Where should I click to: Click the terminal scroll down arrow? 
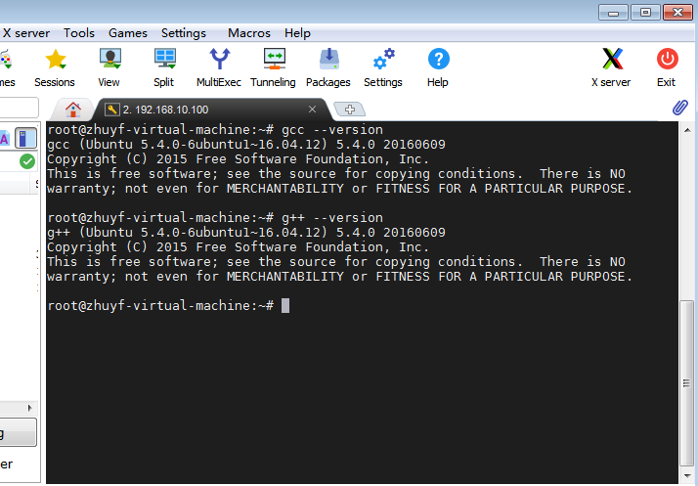click(x=687, y=475)
